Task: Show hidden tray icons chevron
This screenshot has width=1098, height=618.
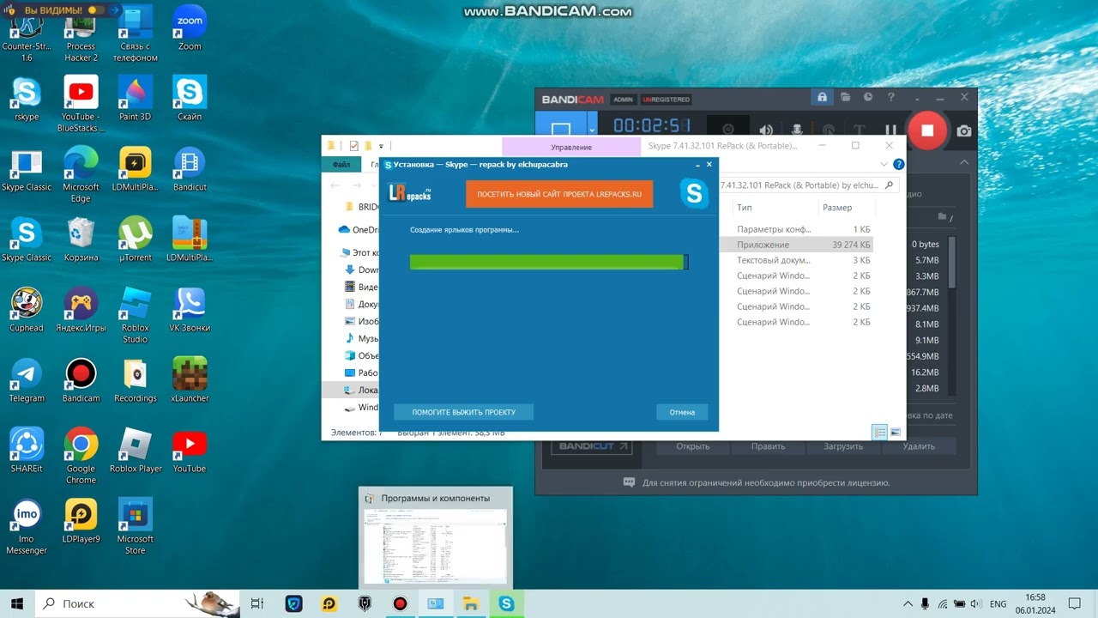Action: (x=908, y=603)
